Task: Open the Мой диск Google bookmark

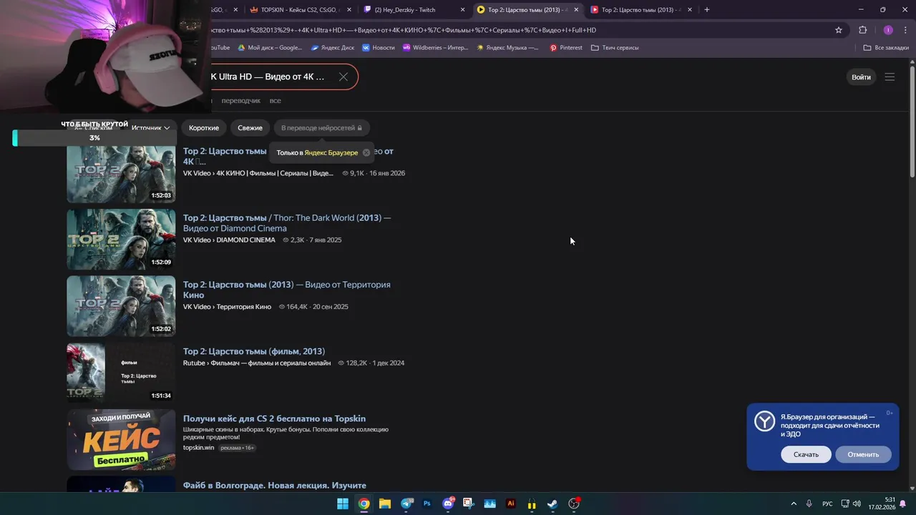Action: pyautogui.click(x=270, y=48)
